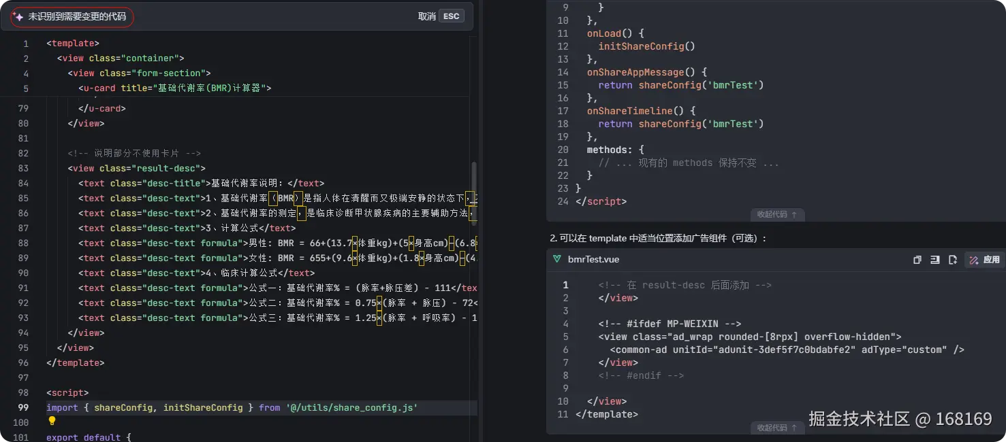Click the line 3、计算公式

coord(187,228)
